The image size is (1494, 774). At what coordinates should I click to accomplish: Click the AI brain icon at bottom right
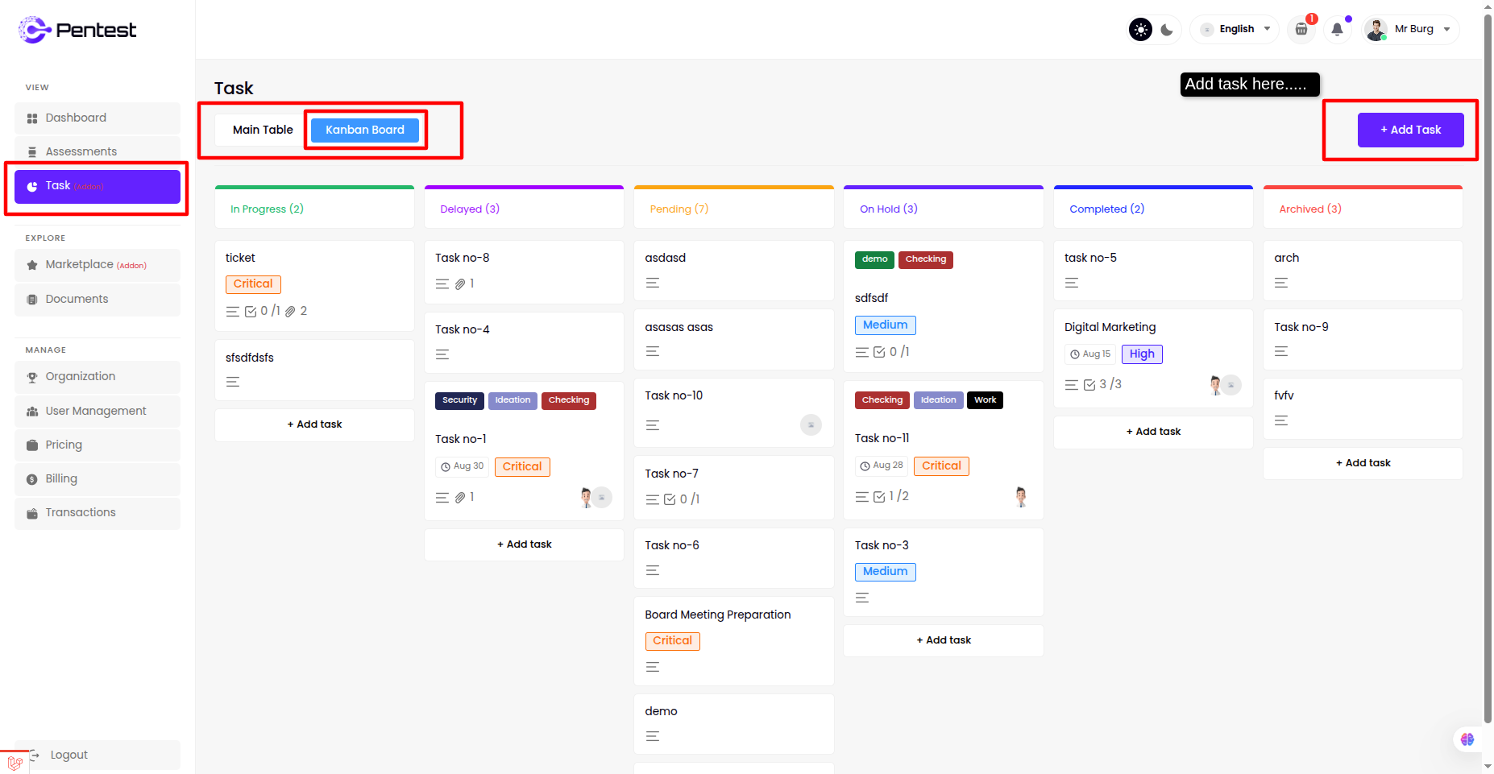(1467, 739)
